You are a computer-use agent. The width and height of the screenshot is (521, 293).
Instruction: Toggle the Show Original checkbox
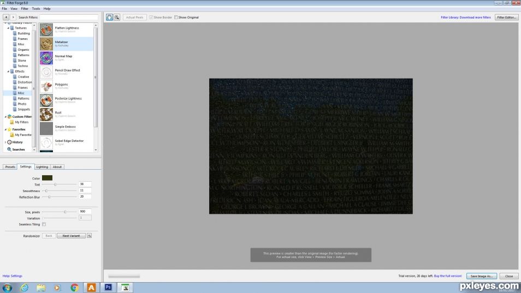(176, 17)
